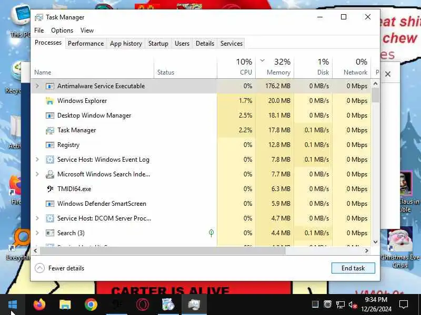This screenshot has height=315, width=421.
Task: Click the Microsoft Windows Search Indexer icon
Action: (x=50, y=174)
